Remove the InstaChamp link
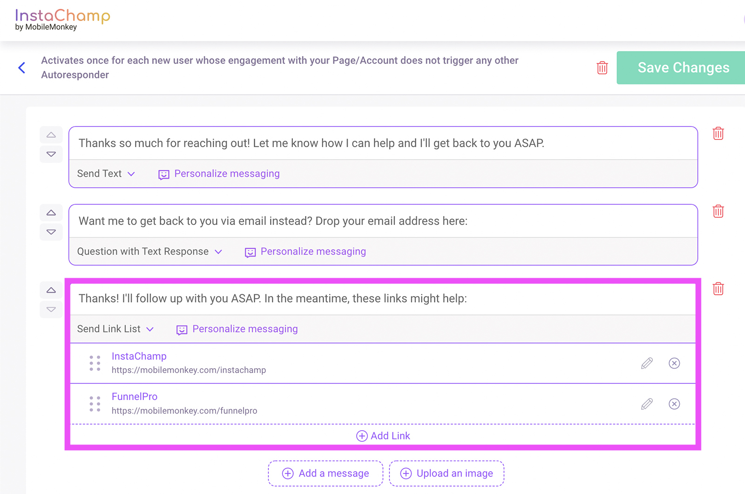The image size is (745, 494). click(674, 363)
